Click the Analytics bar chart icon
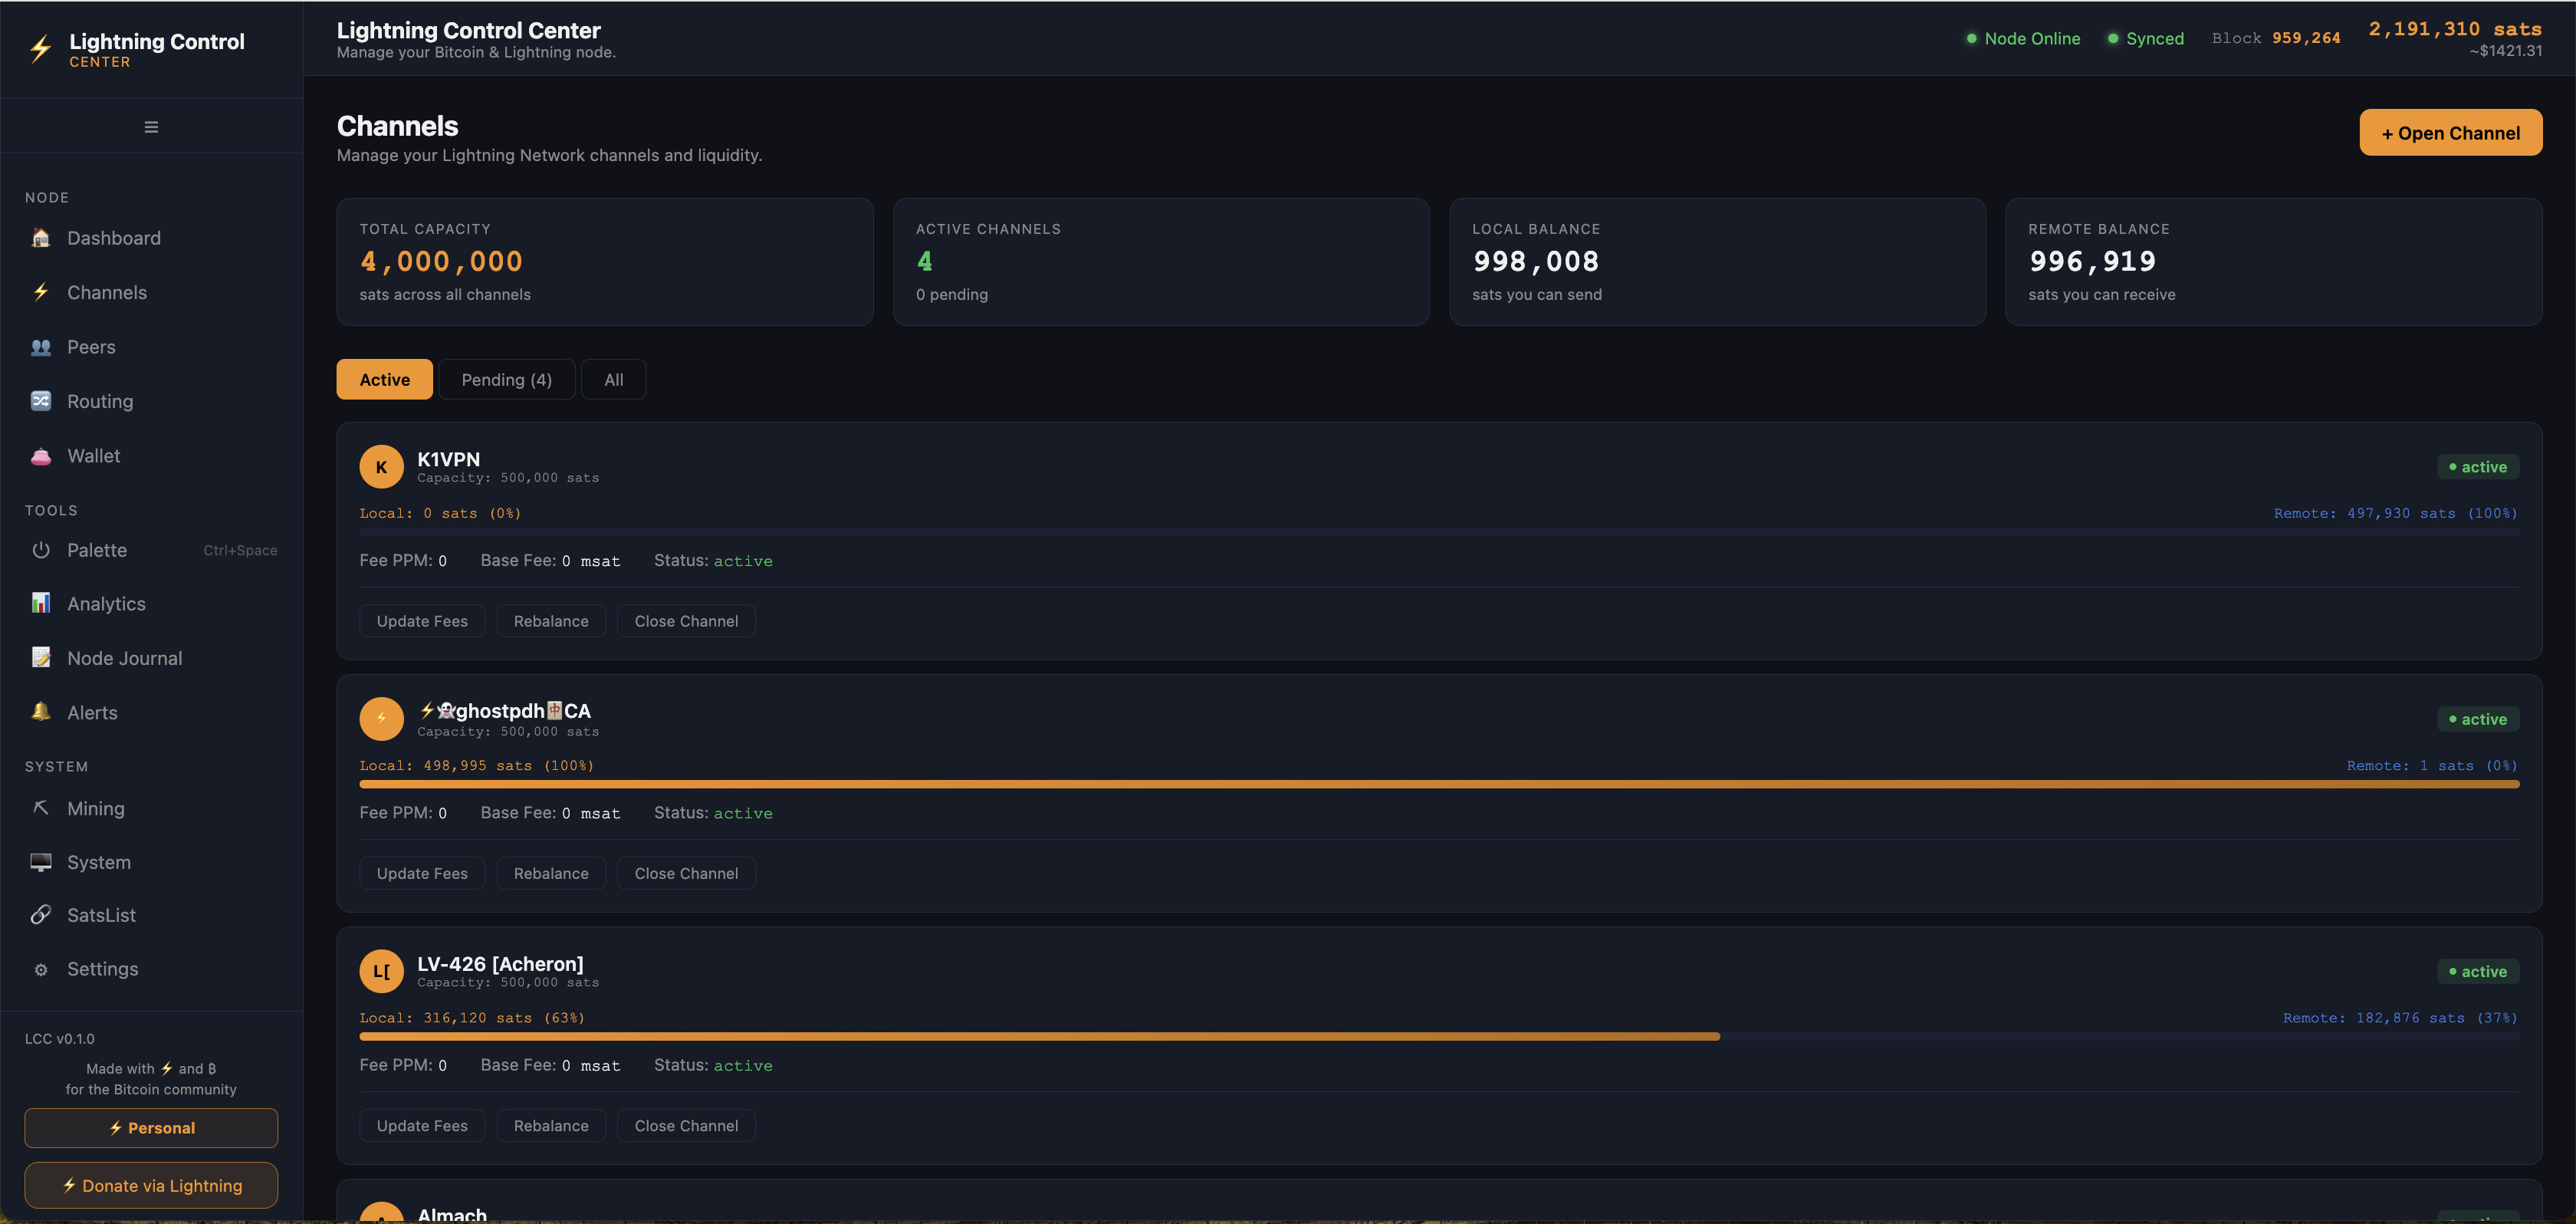 click(x=41, y=604)
